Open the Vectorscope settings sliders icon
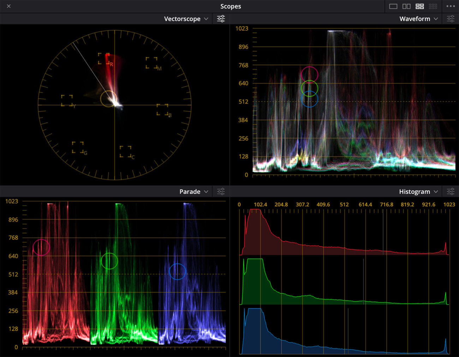The height and width of the screenshot is (357, 459). (x=221, y=19)
